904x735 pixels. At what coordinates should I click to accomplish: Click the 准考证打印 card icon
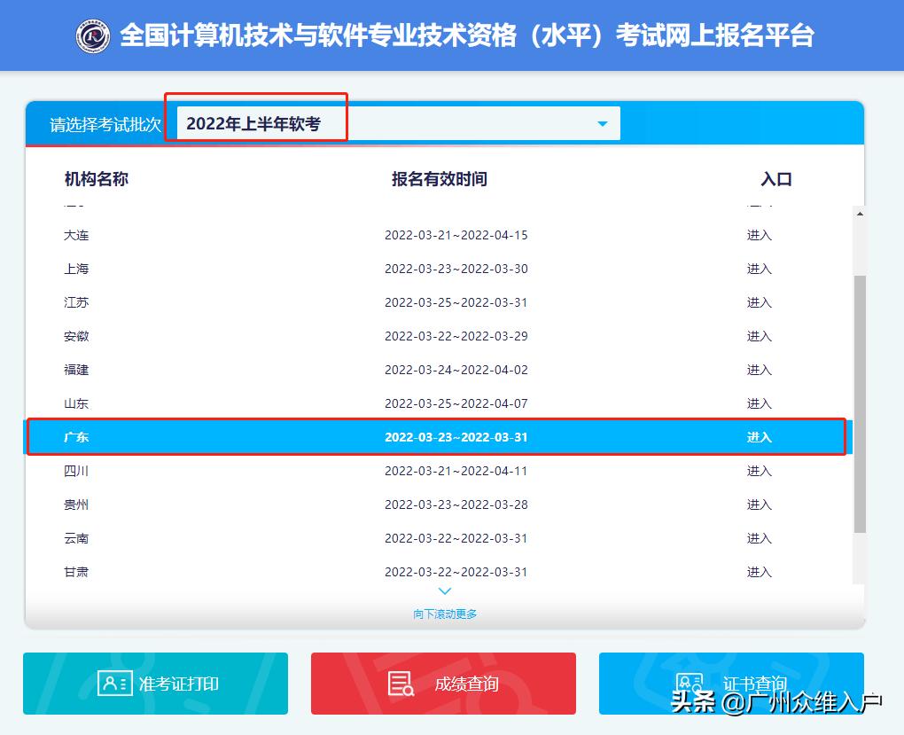[x=113, y=684]
